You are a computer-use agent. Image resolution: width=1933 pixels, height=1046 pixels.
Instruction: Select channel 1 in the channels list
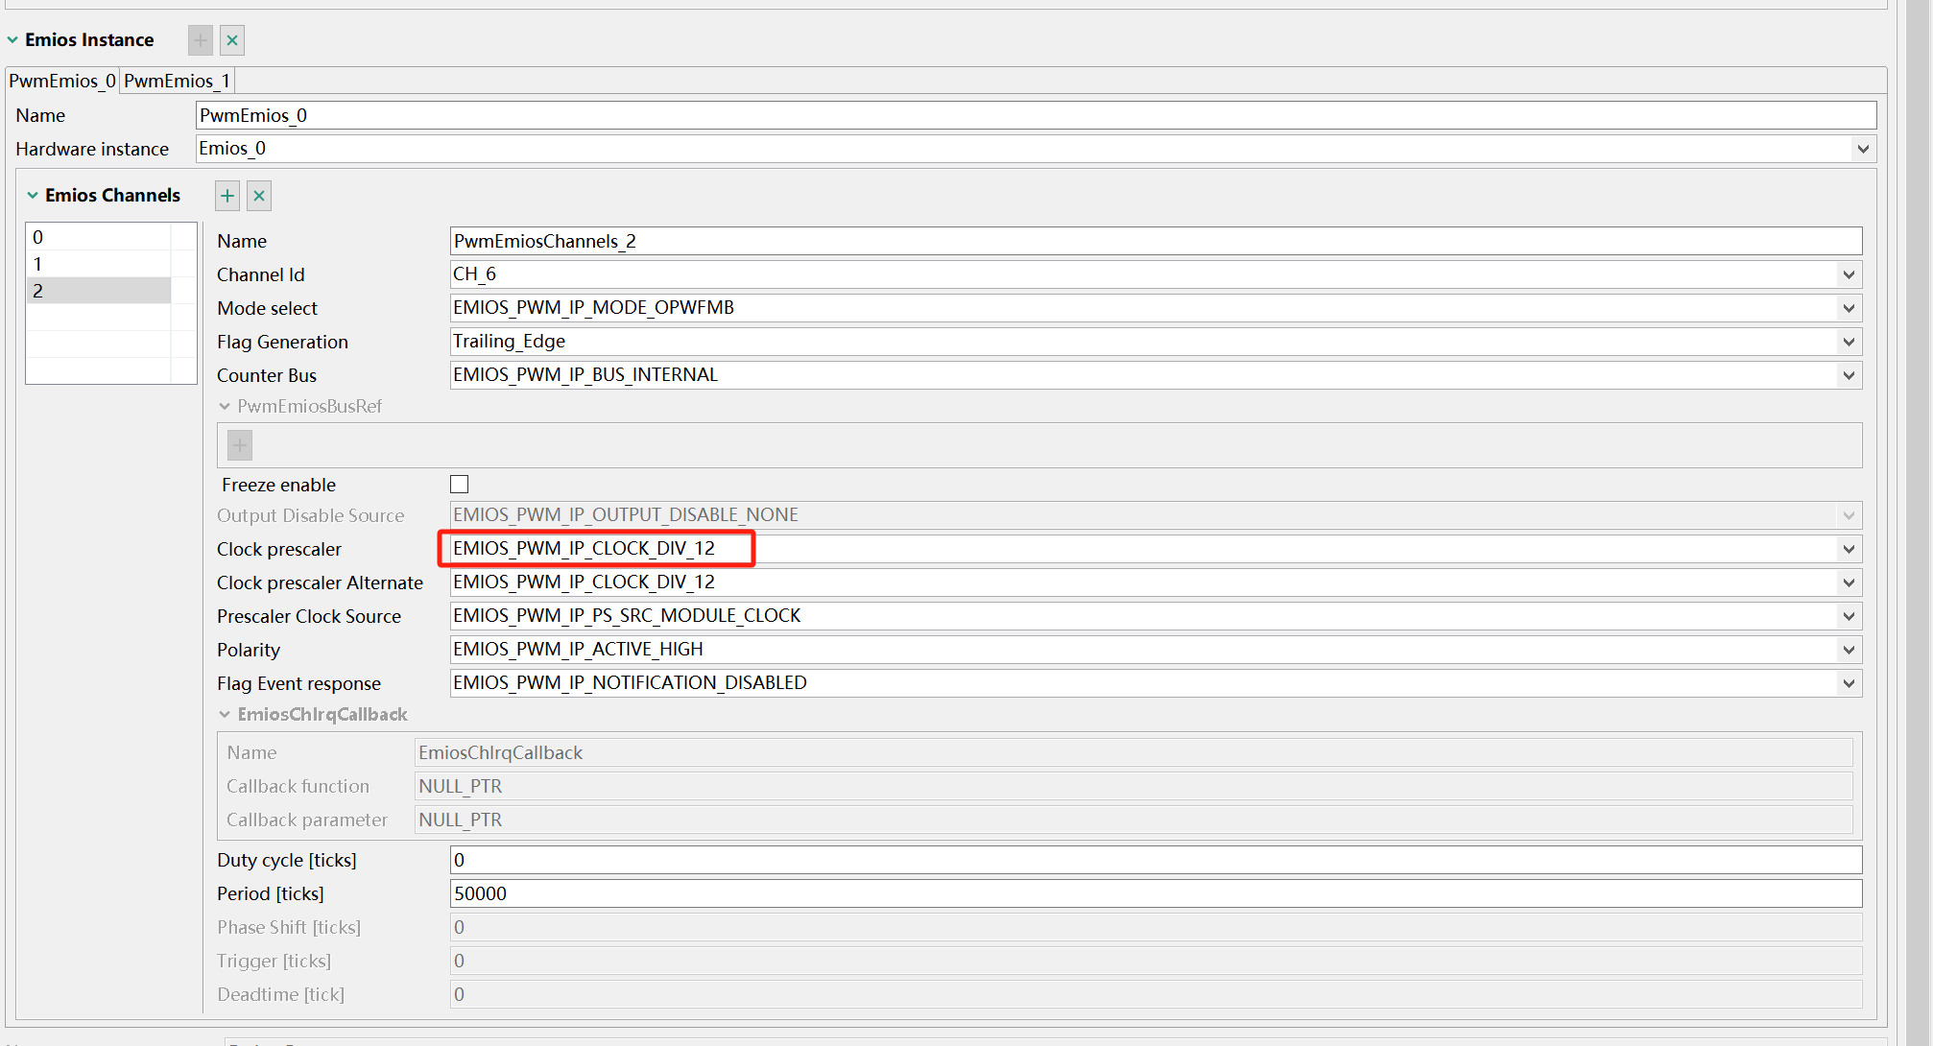(98, 264)
